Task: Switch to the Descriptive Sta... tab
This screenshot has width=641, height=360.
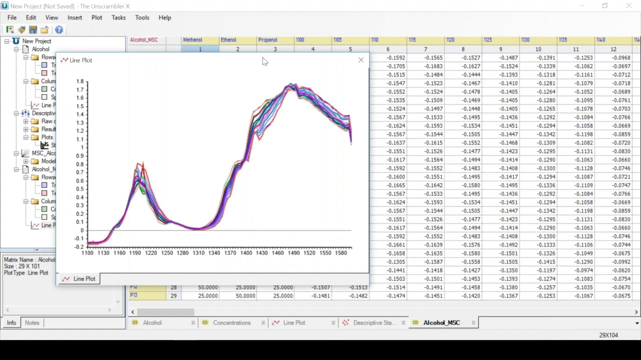Action: [375, 322]
